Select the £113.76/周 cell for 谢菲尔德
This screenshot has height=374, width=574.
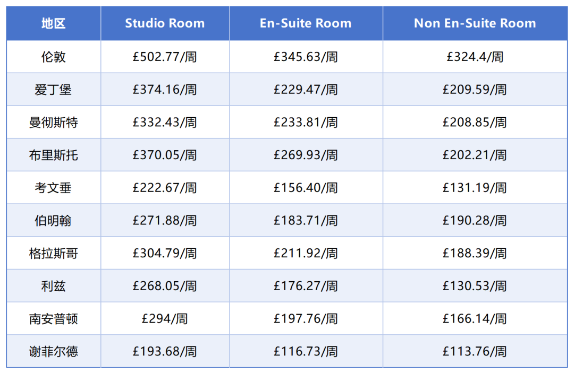[475, 351]
